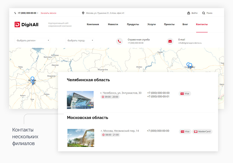Click the DigitAll logo icon
Screen dimensions: 233x163
click(17, 24)
